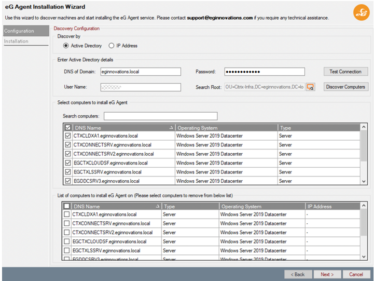Uncheck EGCTXLSSRV.eginnovations.local in upper list
This screenshot has width=374, height=281.
coord(68,172)
